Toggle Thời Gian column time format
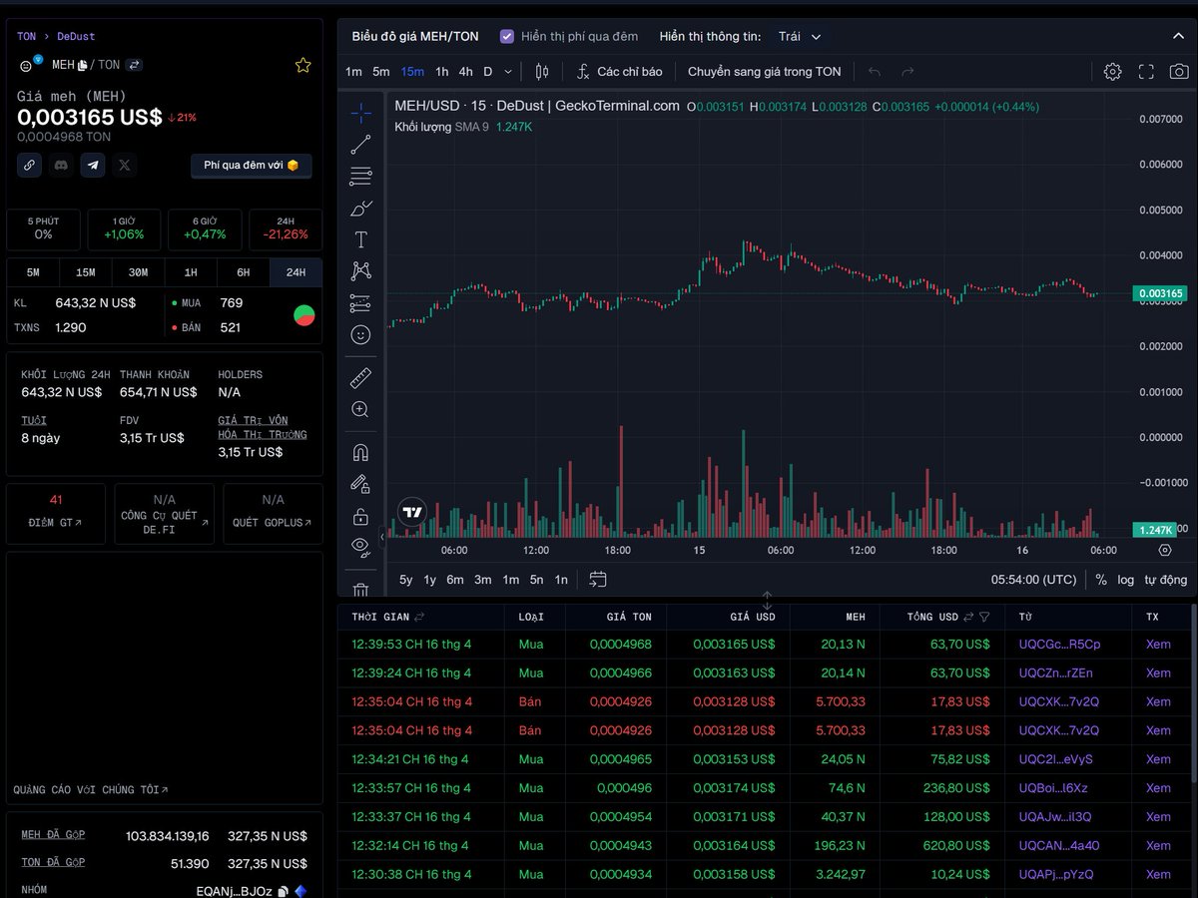Image resolution: width=1198 pixels, height=898 pixels. point(419,617)
